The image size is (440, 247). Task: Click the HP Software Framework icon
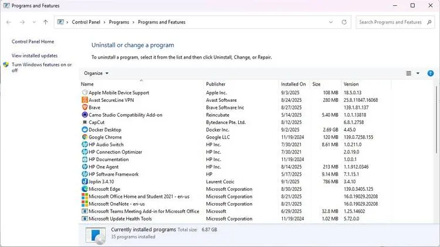84,174
